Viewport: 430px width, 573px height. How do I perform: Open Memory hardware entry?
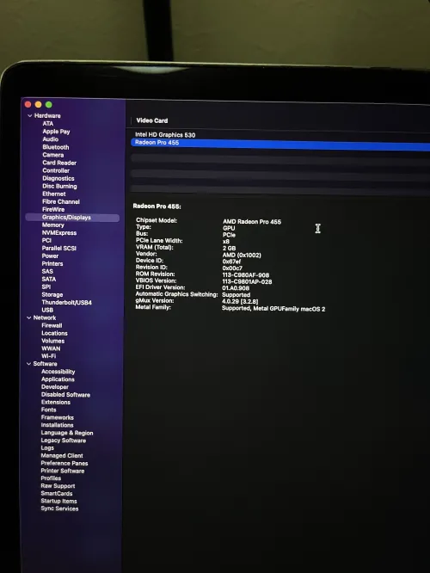53,225
